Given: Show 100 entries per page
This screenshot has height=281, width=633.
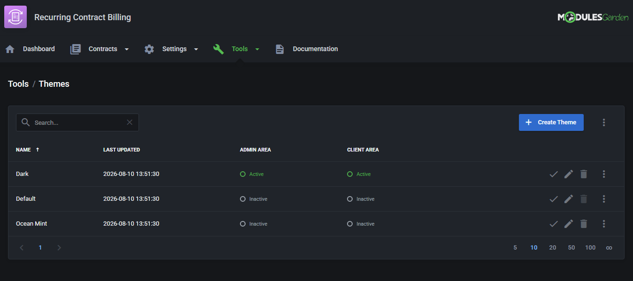Looking at the screenshot, I should click(x=590, y=248).
